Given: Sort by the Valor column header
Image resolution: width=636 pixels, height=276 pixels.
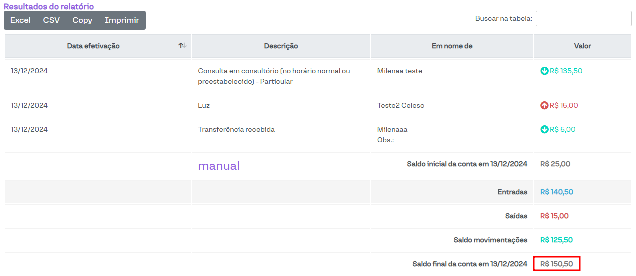Looking at the screenshot, I should (x=582, y=46).
